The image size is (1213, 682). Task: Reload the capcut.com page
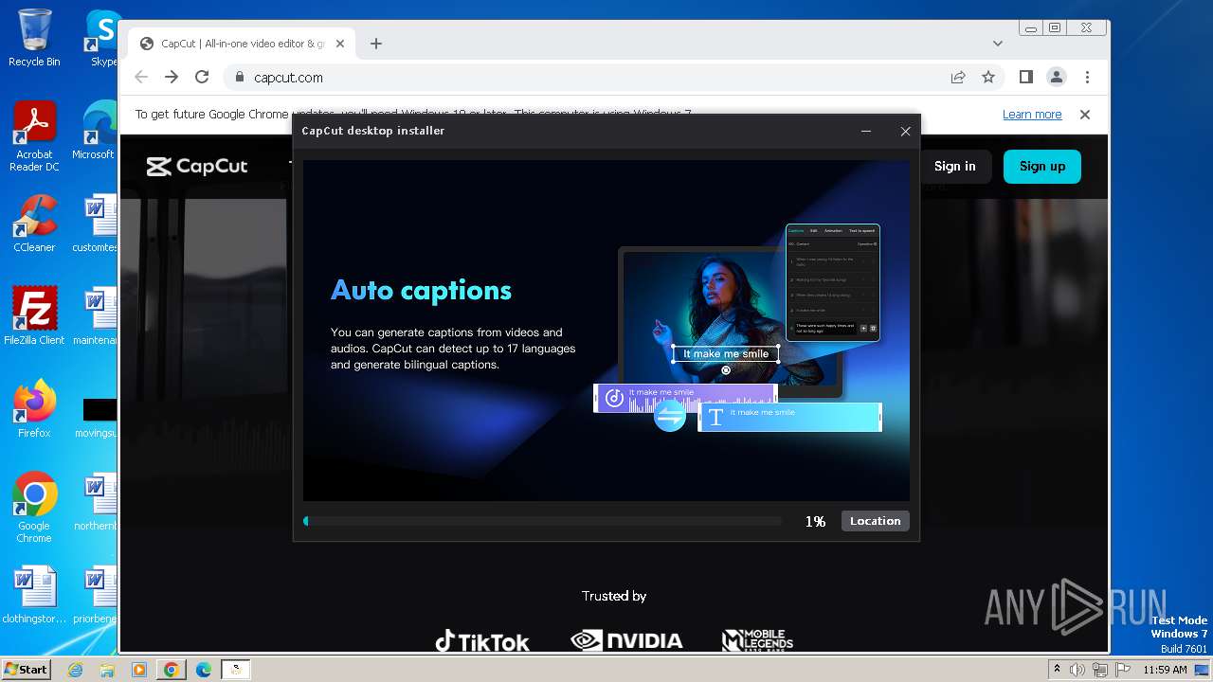[202, 78]
